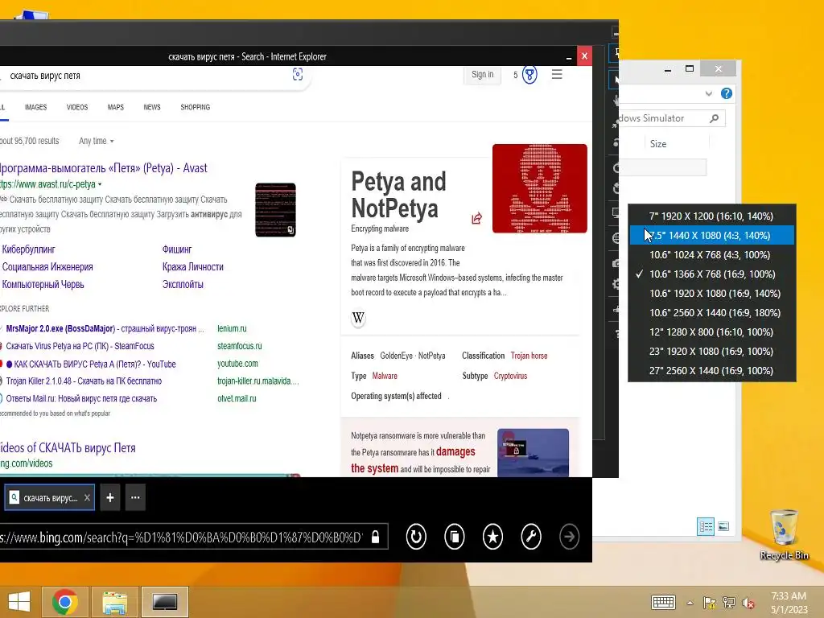Select 27" 2560 X 1440 resolution option
The image size is (824, 618).
(711, 370)
